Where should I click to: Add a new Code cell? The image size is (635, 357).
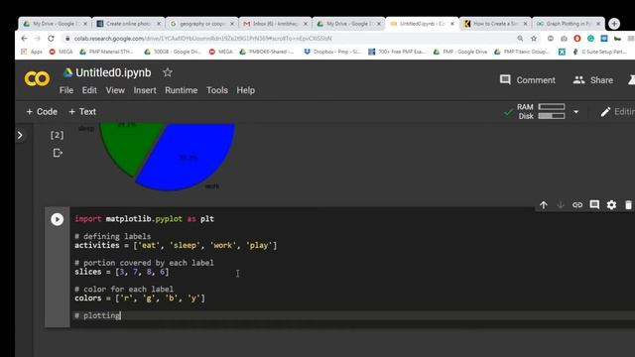coord(42,112)
